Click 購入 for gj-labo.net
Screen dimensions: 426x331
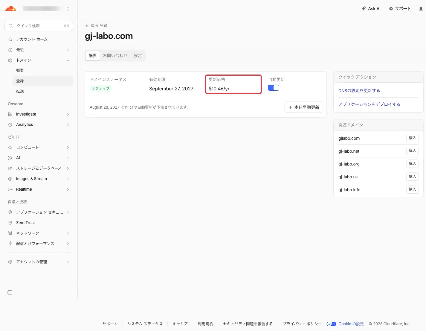point(413,151)
